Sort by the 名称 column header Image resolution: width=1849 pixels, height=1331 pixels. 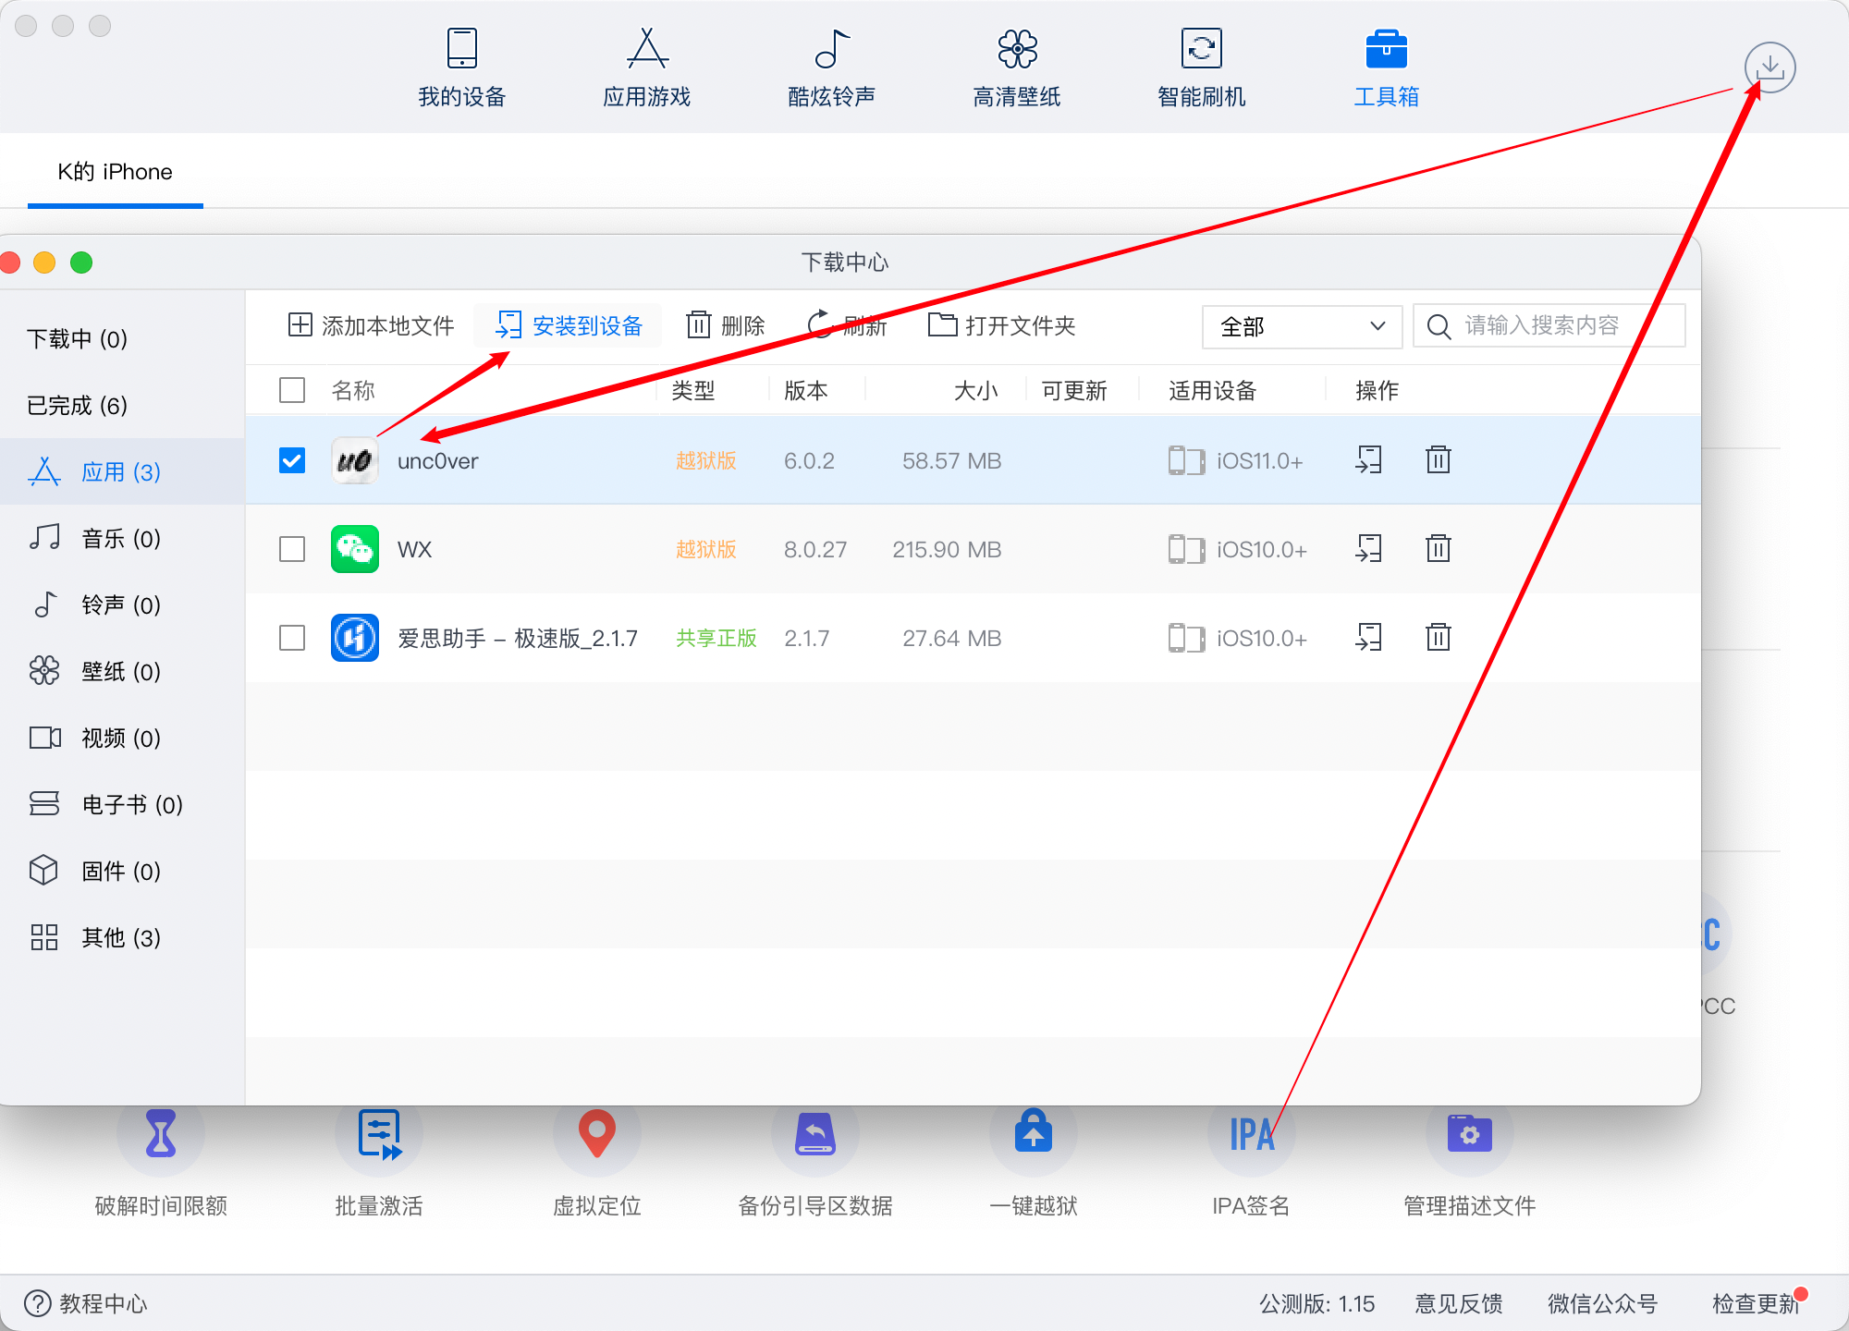click(x=353, y=390)
